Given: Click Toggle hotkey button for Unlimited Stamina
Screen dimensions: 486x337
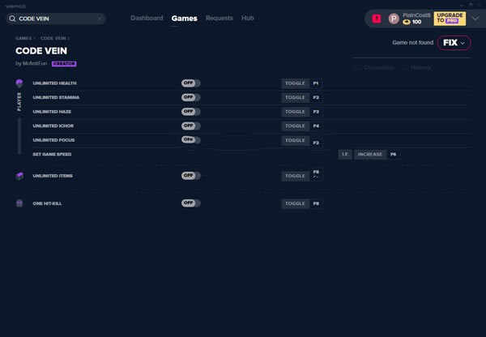Looking at the screenshot, I should point(295,98).
